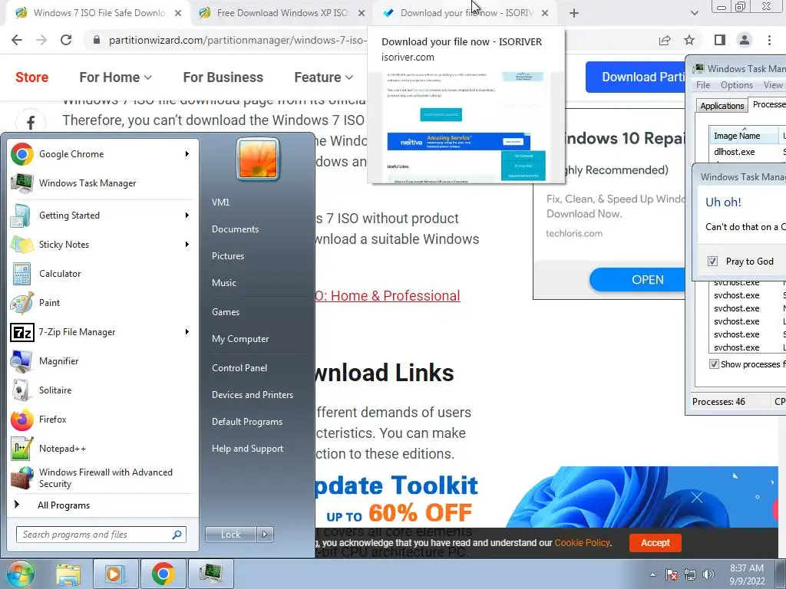The height and width of the screenshot is (589, 786).
Task: Switch to Chrome via taskbar icon
Action: pyautogui.click(x=163, y=574)
